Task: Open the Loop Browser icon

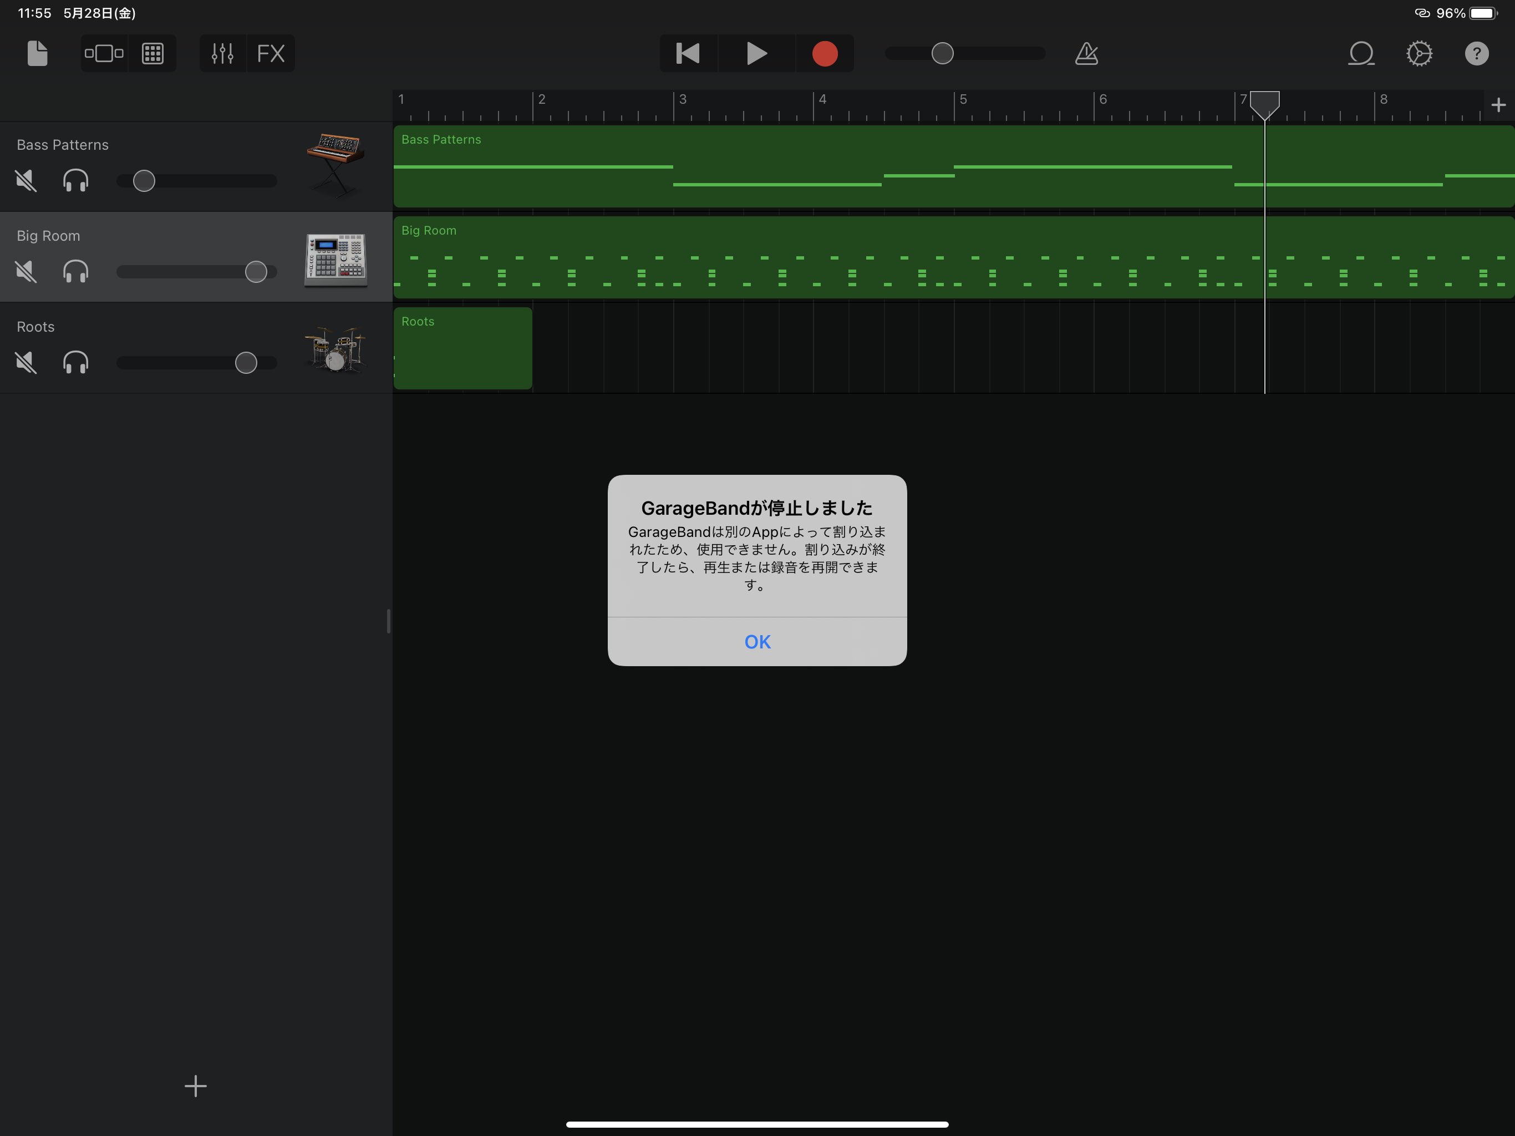Action: (1361, 53)
